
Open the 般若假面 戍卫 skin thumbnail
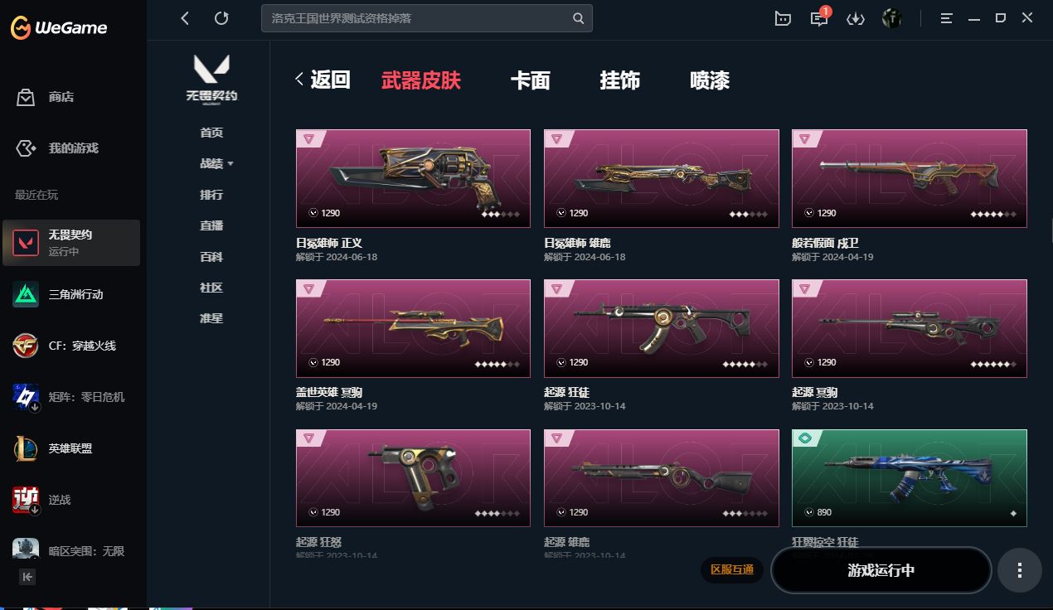pos(910,178)
